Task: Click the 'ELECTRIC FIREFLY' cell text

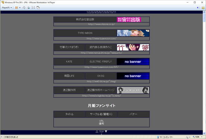Action: point(101,62)
